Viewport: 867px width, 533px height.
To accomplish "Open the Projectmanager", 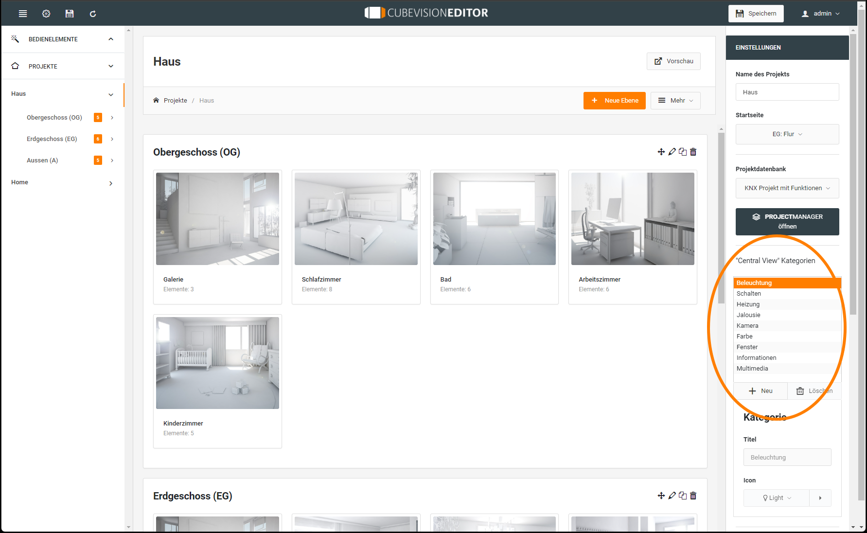I will (x=787, y=222).
